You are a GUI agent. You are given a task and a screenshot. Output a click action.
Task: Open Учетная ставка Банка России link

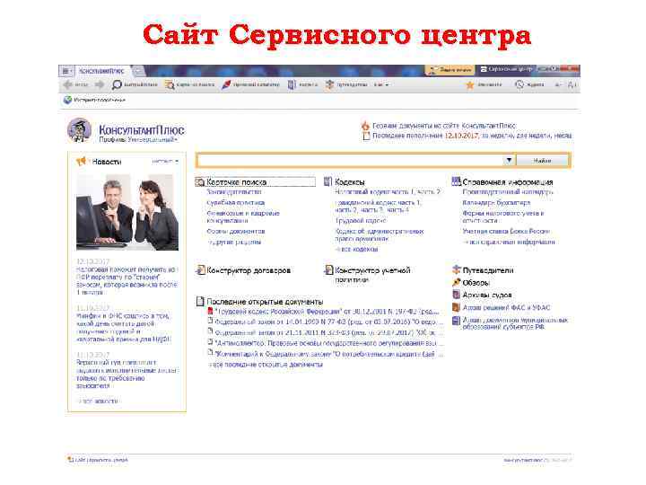click(x=506, y=232)
